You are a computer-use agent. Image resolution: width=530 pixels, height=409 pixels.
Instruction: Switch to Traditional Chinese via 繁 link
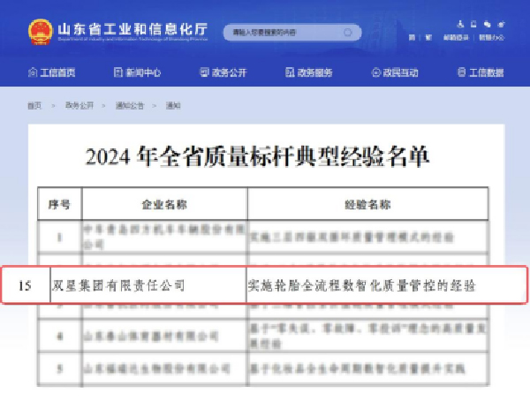coord(428,37)
